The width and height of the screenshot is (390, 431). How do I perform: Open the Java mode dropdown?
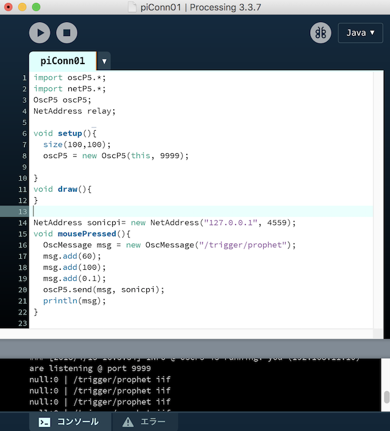click(360, 33)
